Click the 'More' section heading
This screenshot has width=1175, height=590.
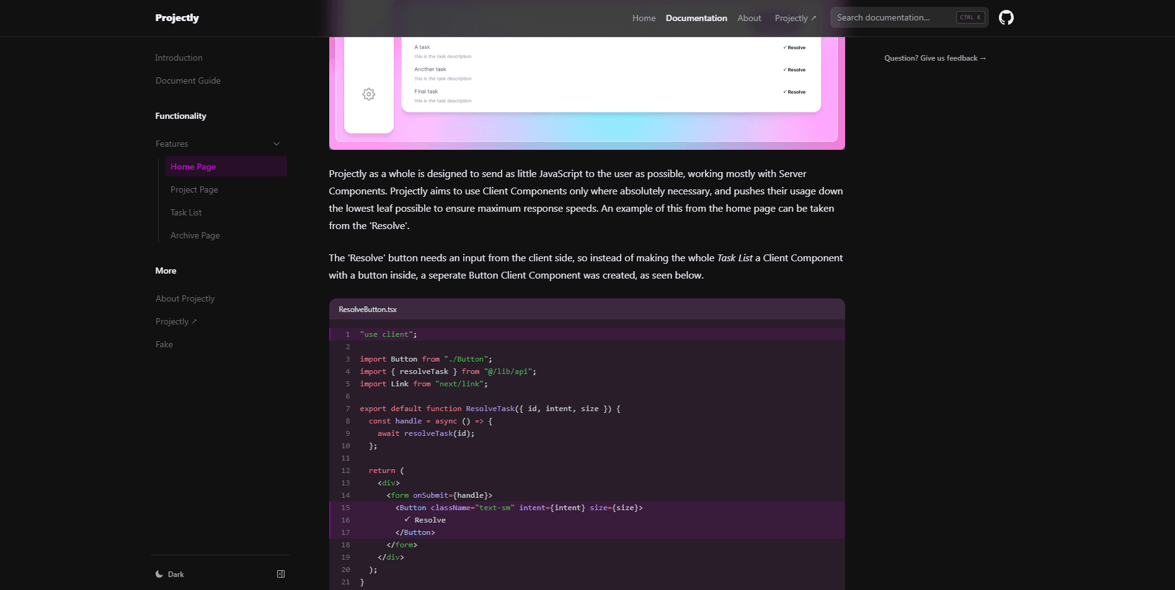tap(166, 271)
